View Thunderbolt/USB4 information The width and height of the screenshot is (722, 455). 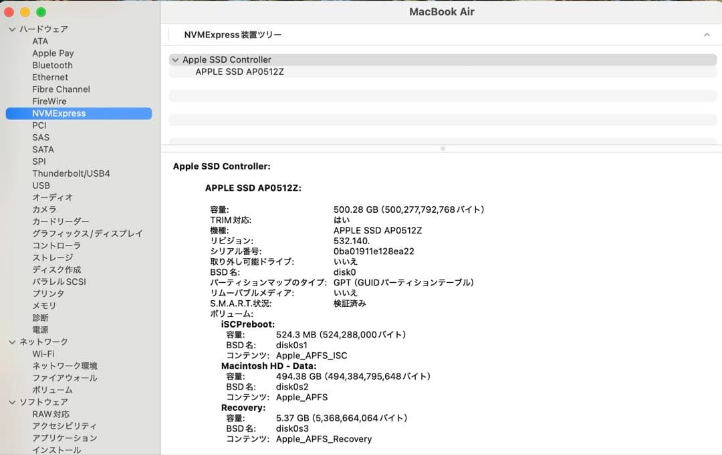[x=72, y=173]
